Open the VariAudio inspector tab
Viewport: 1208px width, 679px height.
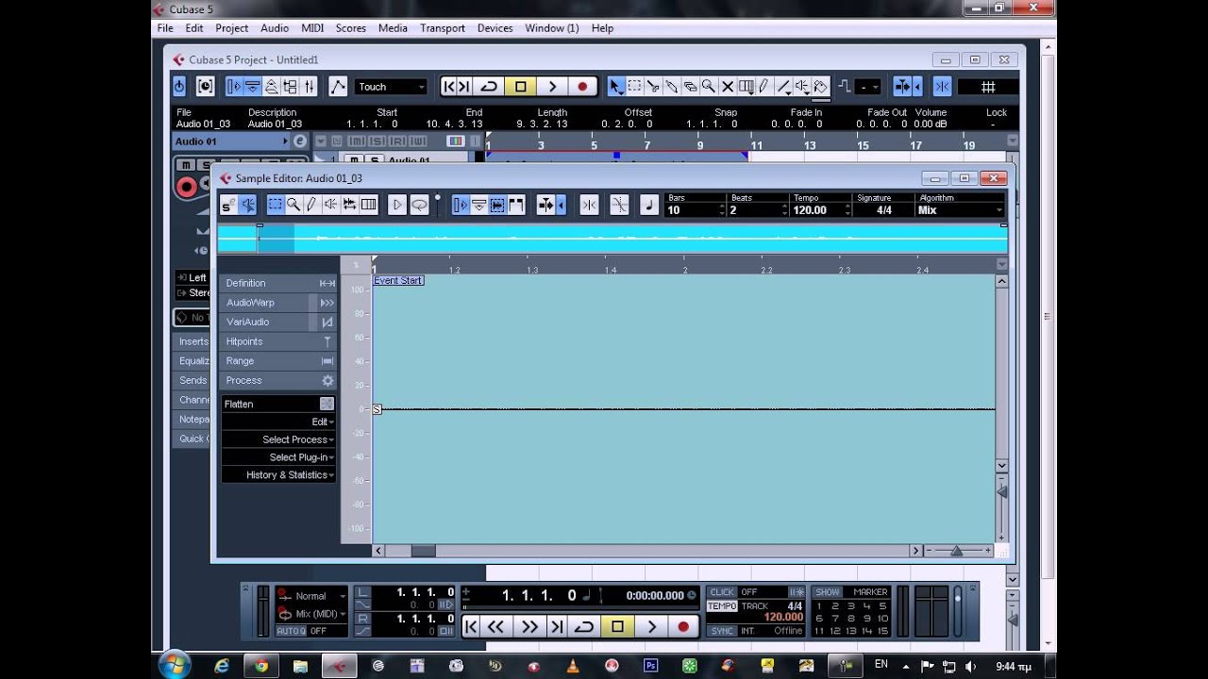click(x=278, y=322)
